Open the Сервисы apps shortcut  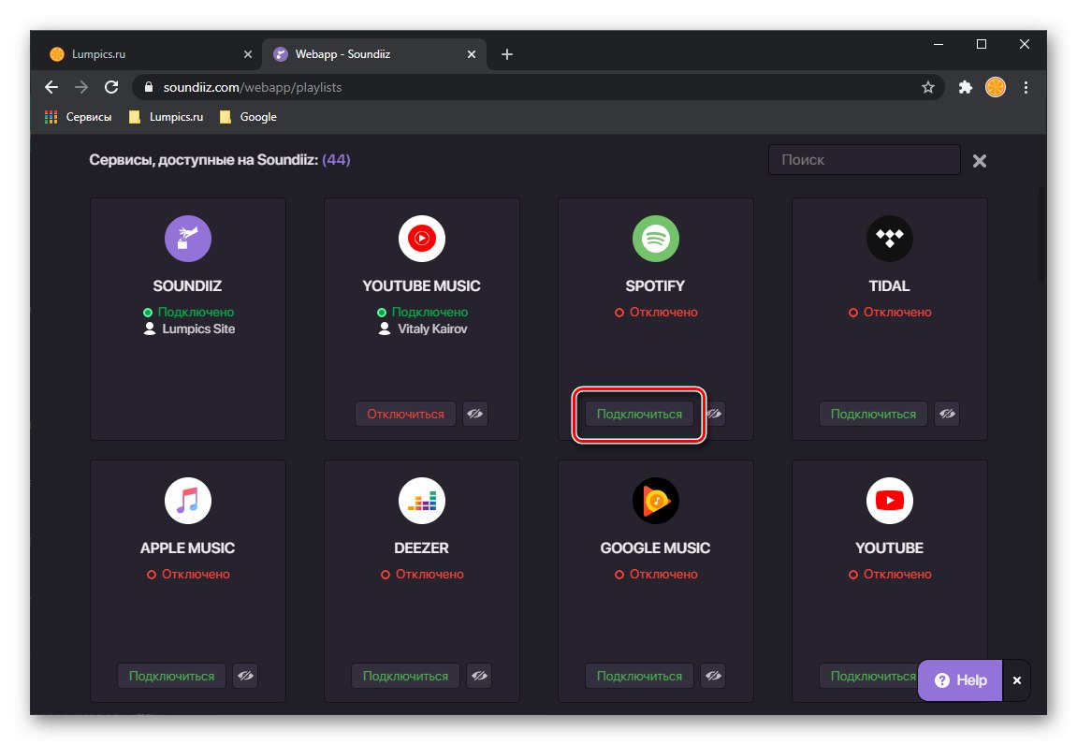click(x=78, y=117)
